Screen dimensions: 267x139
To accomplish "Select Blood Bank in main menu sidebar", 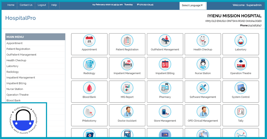I will [x=35, y=100].
